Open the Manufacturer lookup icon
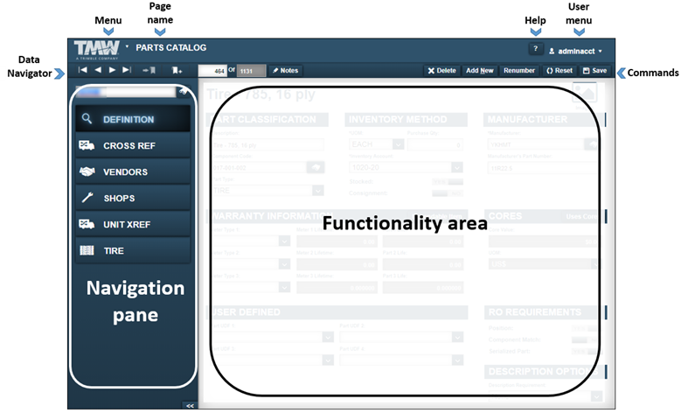681x413 pixels. 592,144
